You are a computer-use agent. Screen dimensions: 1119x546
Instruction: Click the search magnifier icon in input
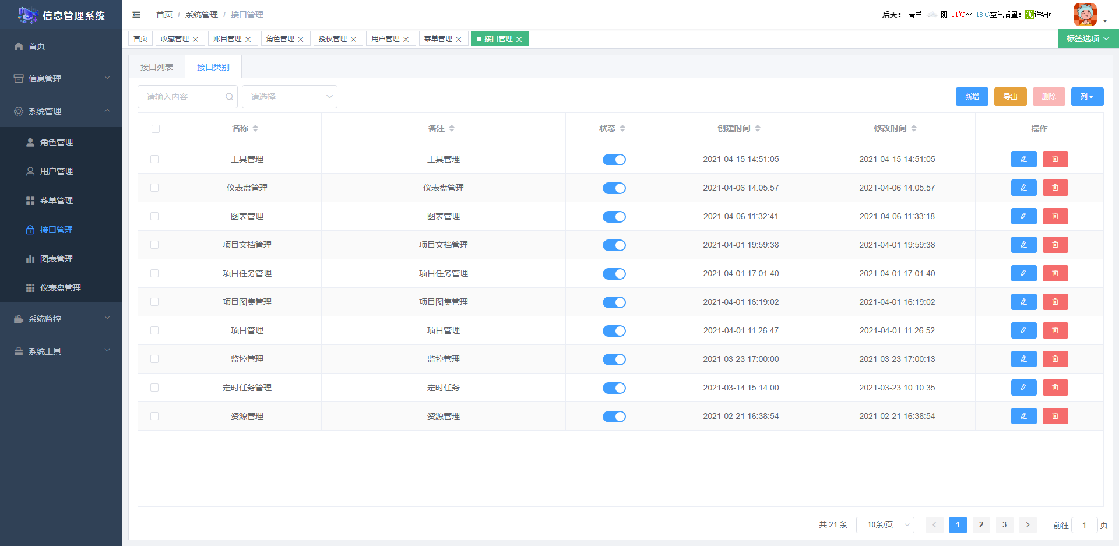[229, 97]
